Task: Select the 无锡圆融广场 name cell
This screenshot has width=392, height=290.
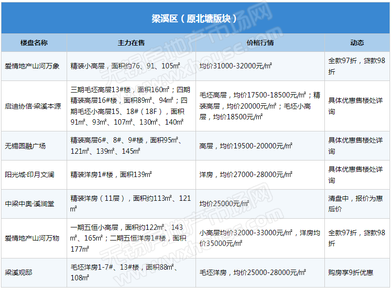Action: click(x=25, y=145)
